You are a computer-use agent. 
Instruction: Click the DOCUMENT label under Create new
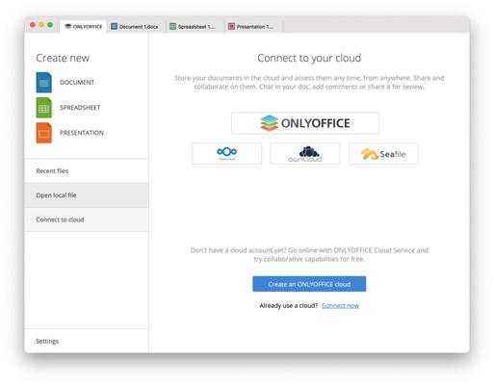77,83
